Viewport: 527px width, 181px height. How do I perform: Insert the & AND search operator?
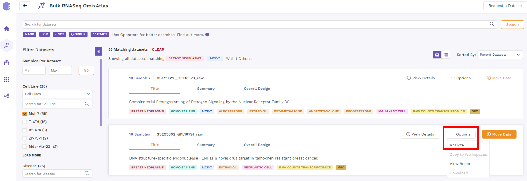click(30, 34)
